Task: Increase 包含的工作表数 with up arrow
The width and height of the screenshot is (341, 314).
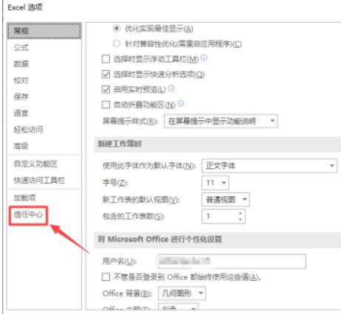Action: (x=241, y=213)
